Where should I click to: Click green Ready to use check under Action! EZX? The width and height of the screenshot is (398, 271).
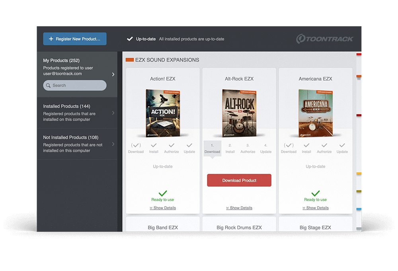[x=162, y=193]
